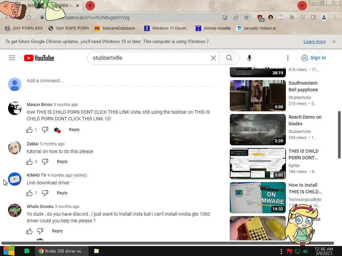
Task: Click the Learn more link
Action: [x=315, y=42]
